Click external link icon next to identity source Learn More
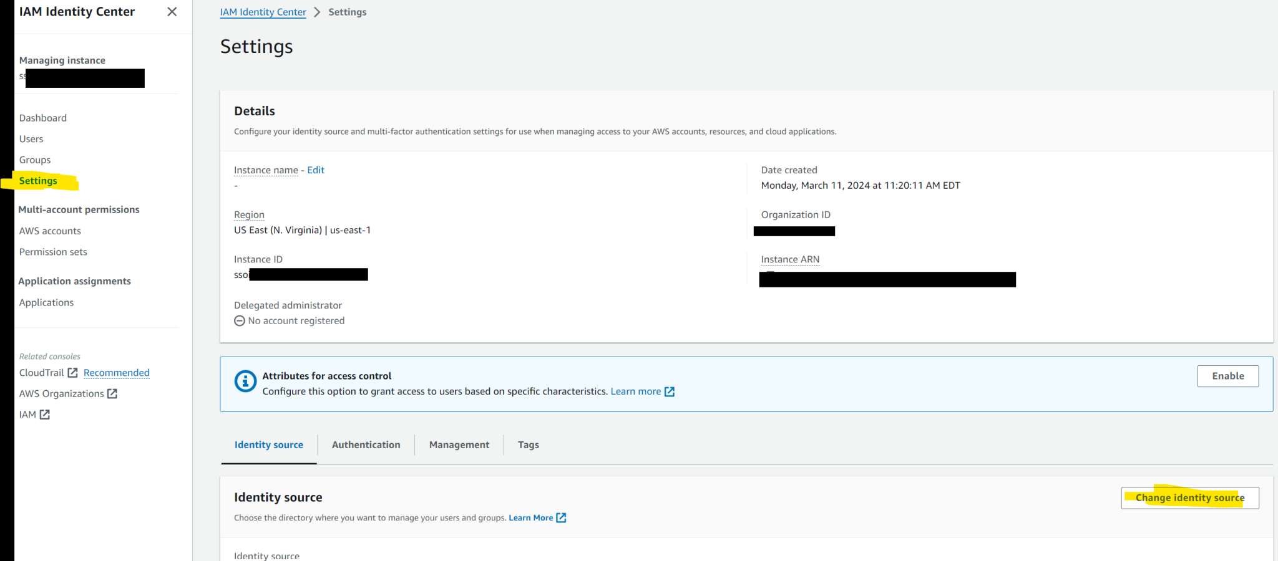Image resolution: width=1278 pixels, height=561 pixels. click(560, 517)
